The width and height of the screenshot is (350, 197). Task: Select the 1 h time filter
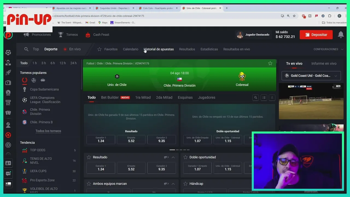pyautogui.click(x=34, y=63)
